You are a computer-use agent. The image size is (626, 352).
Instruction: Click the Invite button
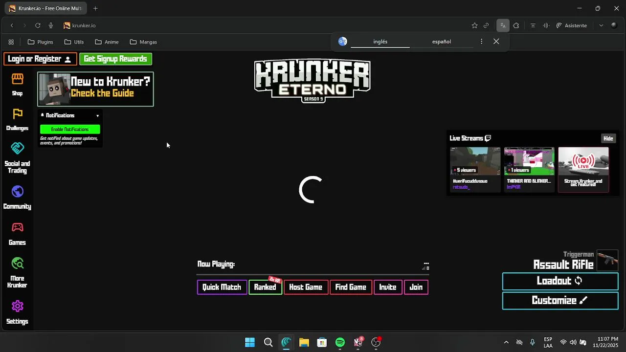coord(388,287)
